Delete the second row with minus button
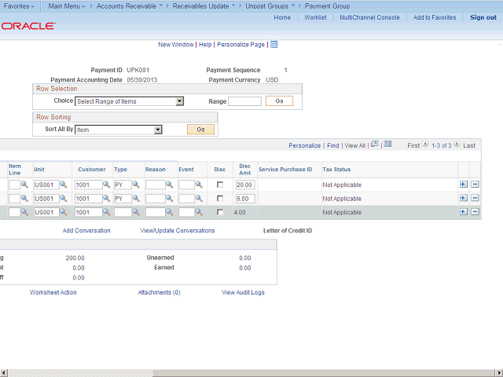Image resolution: width=503 pixels, height=377 pixels. click(x=475, y=199)
